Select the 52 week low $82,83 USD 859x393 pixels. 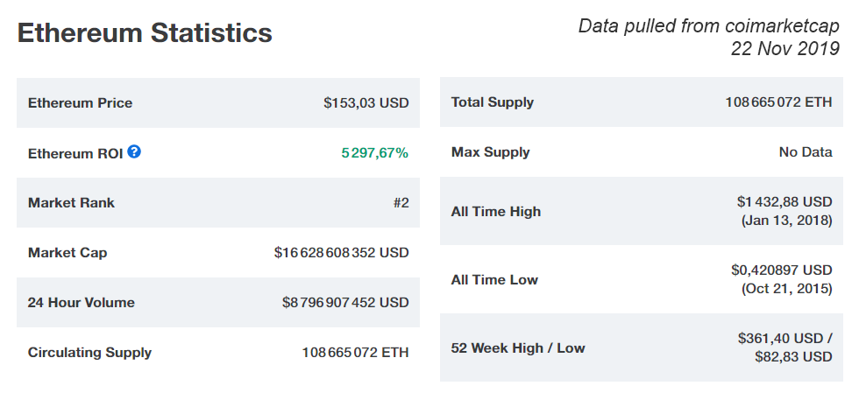(793, 357)
